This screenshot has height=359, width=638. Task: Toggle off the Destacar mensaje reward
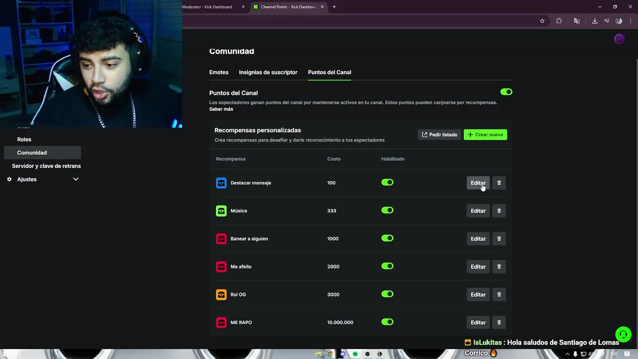[387, 182]
